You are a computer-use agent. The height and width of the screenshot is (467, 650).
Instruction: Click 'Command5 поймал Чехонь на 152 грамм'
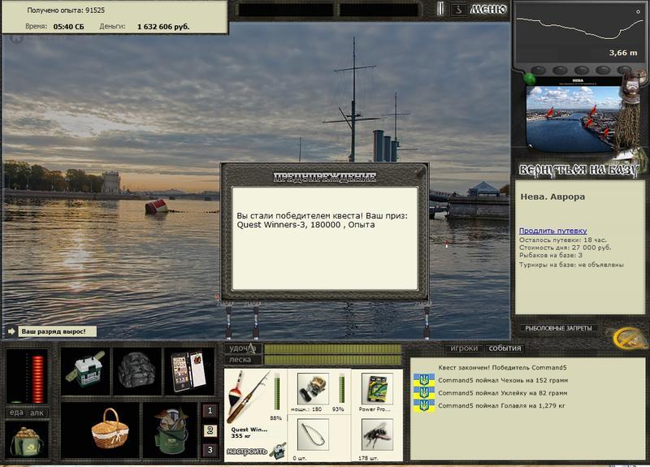point(503,380)
